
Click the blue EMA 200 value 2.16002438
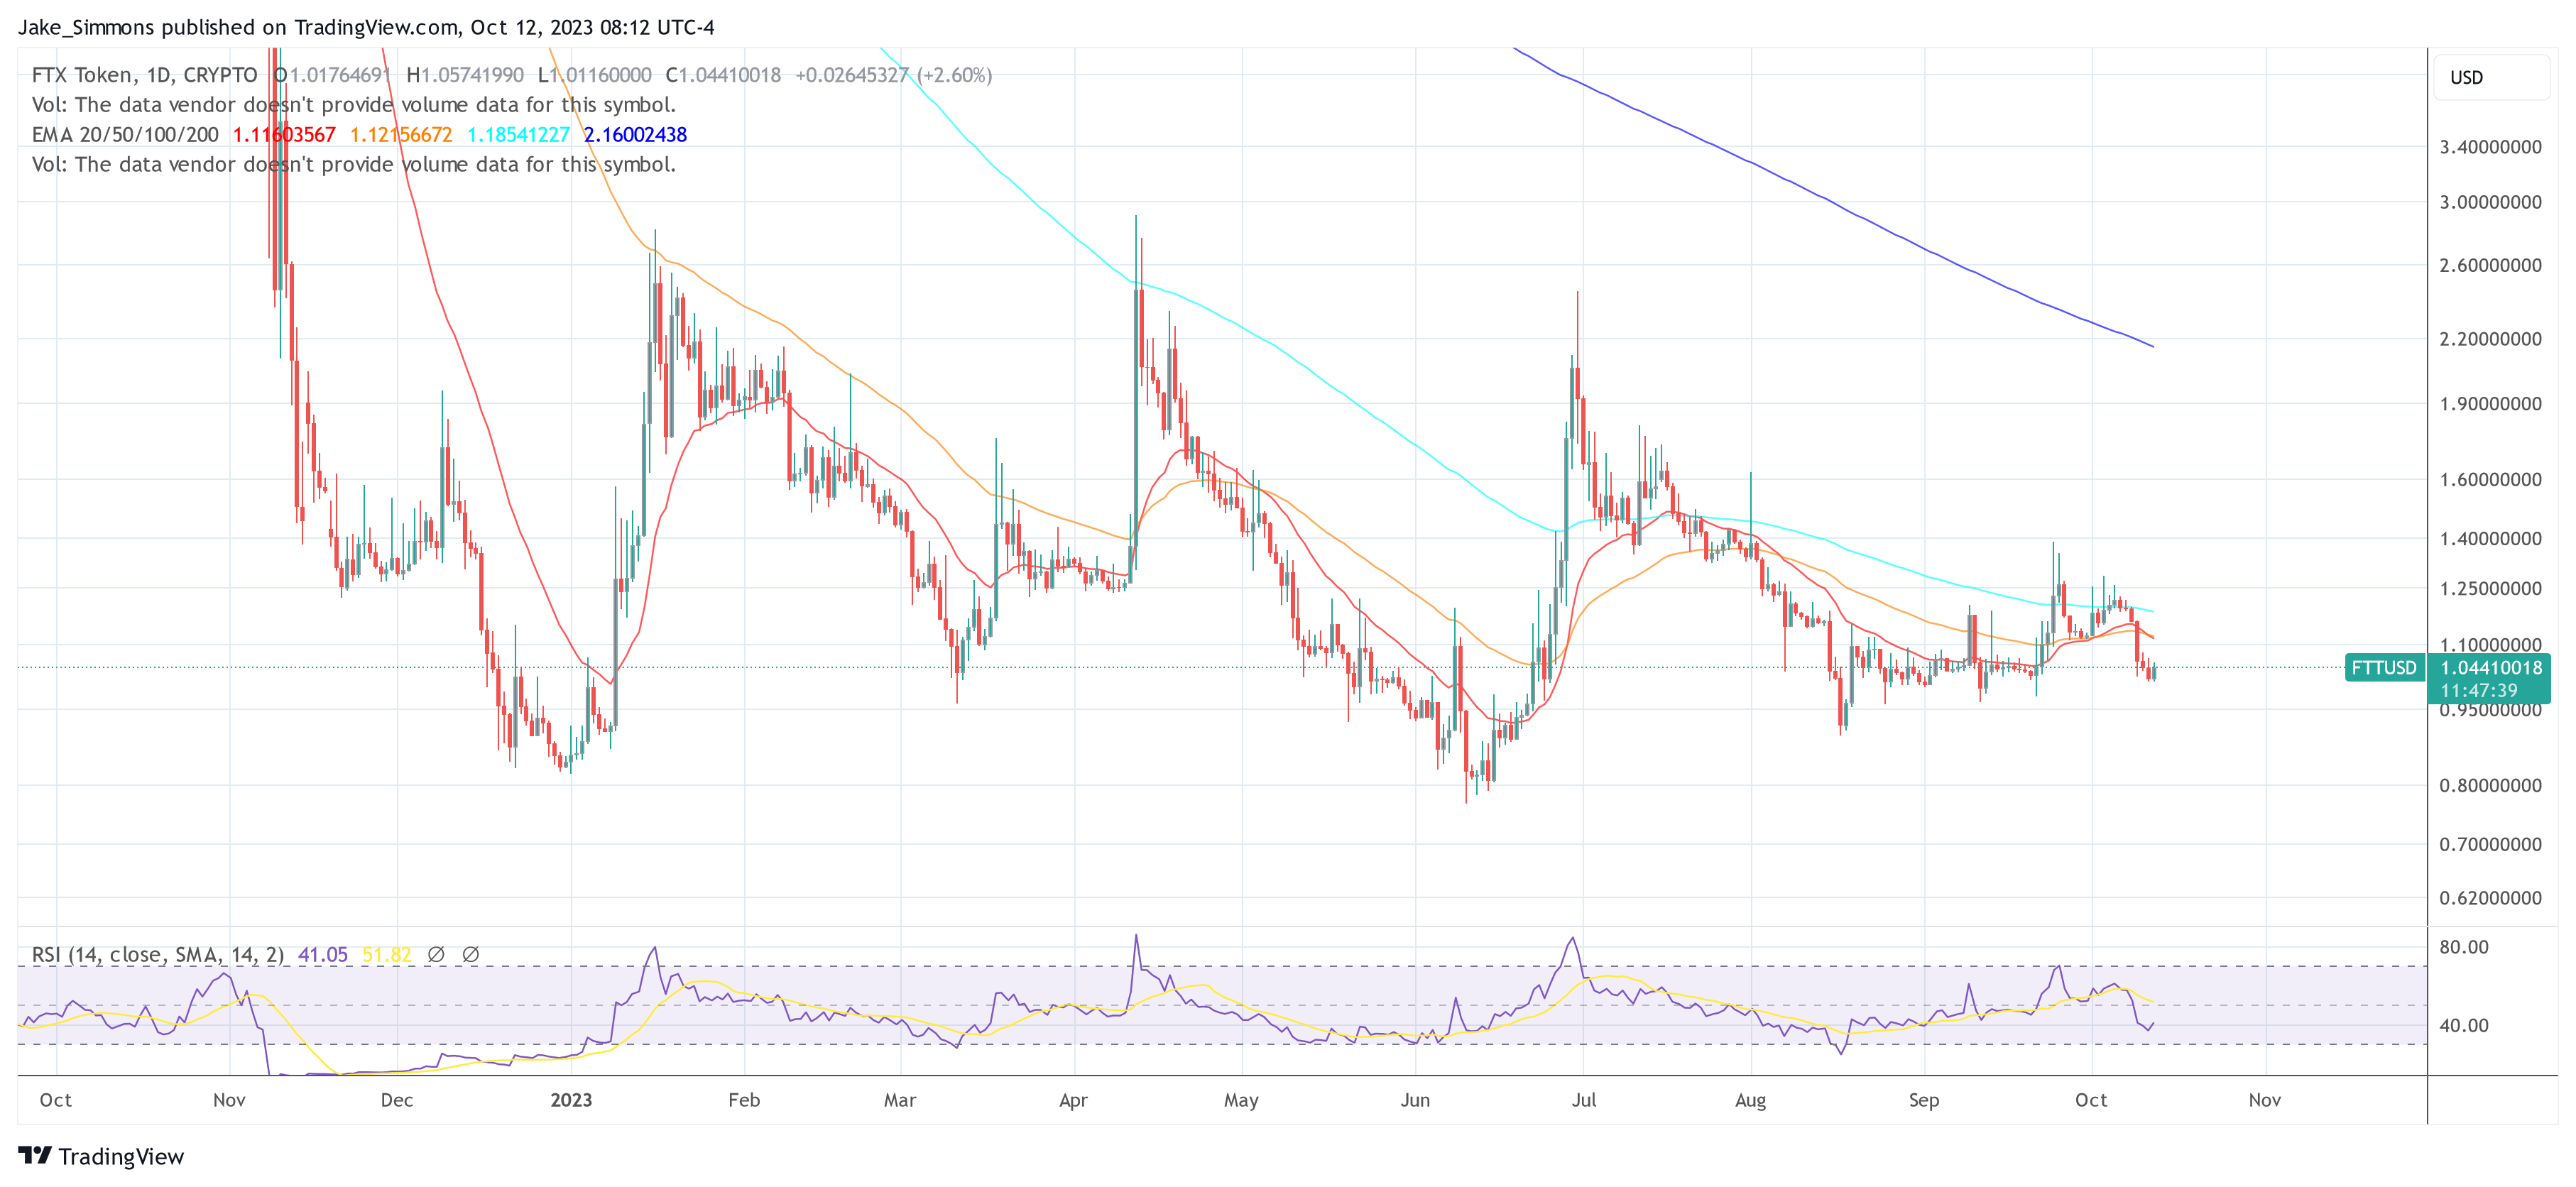635,134
